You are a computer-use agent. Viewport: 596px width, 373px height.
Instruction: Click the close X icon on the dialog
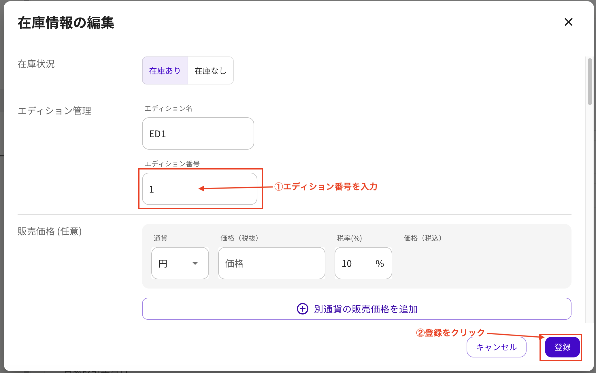pos(569,22)
